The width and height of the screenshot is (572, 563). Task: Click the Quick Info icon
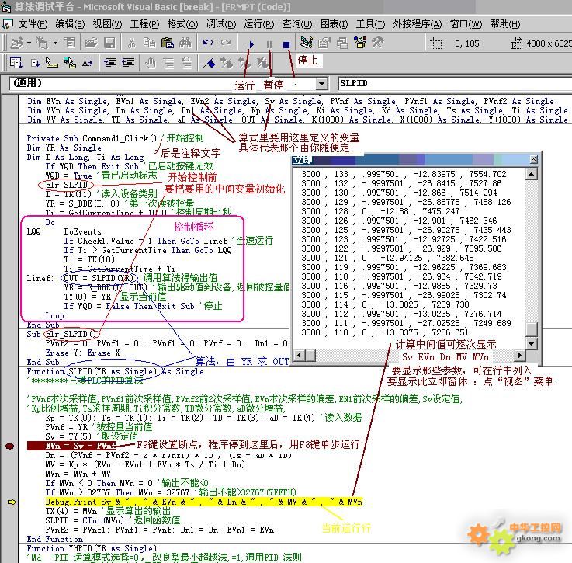coord(51,63)
